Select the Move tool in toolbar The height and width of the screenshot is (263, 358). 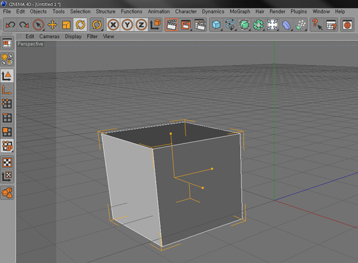click(52, 25)
